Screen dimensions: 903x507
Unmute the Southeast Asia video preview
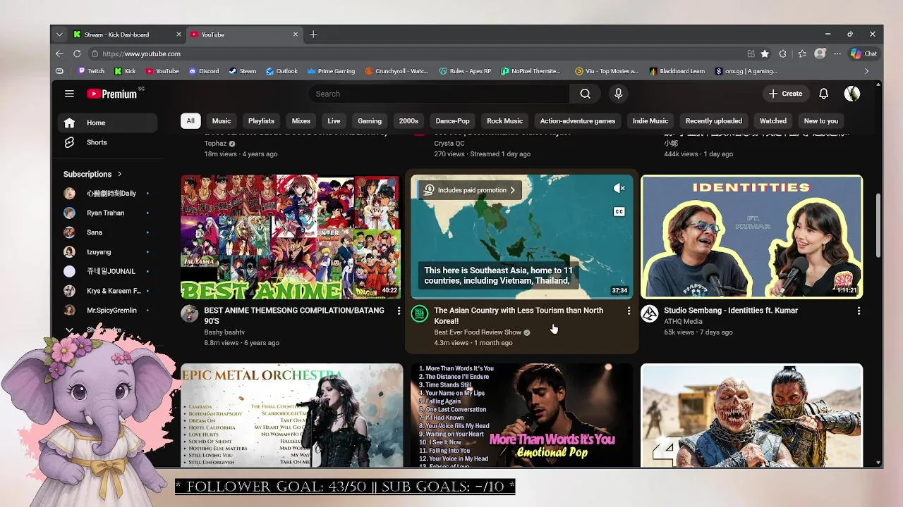[x=619, y=188]
